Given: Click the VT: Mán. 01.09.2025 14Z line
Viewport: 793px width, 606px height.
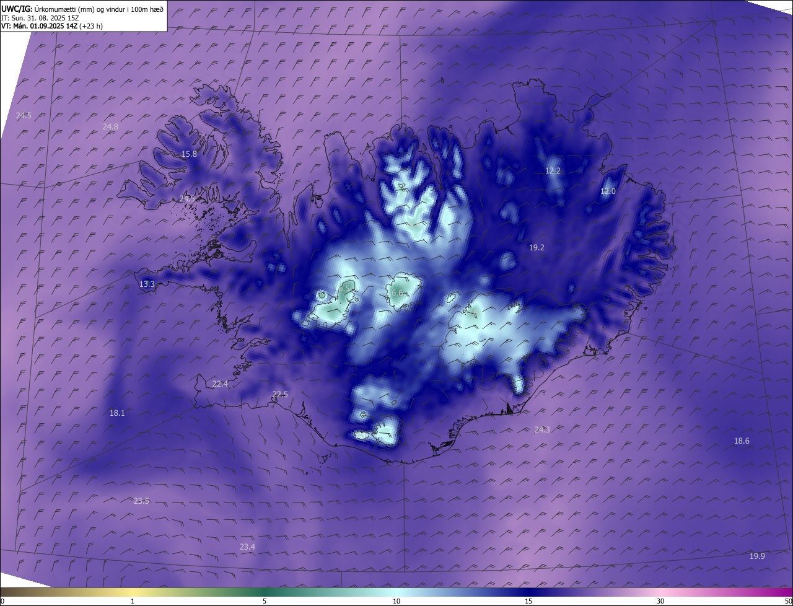Looking at the screenshot, I should tap(52, 26).
